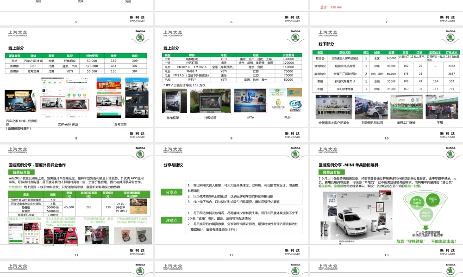Click the green Music radio logo on slide 9
The image size is (463, 277).
point(294,92)
